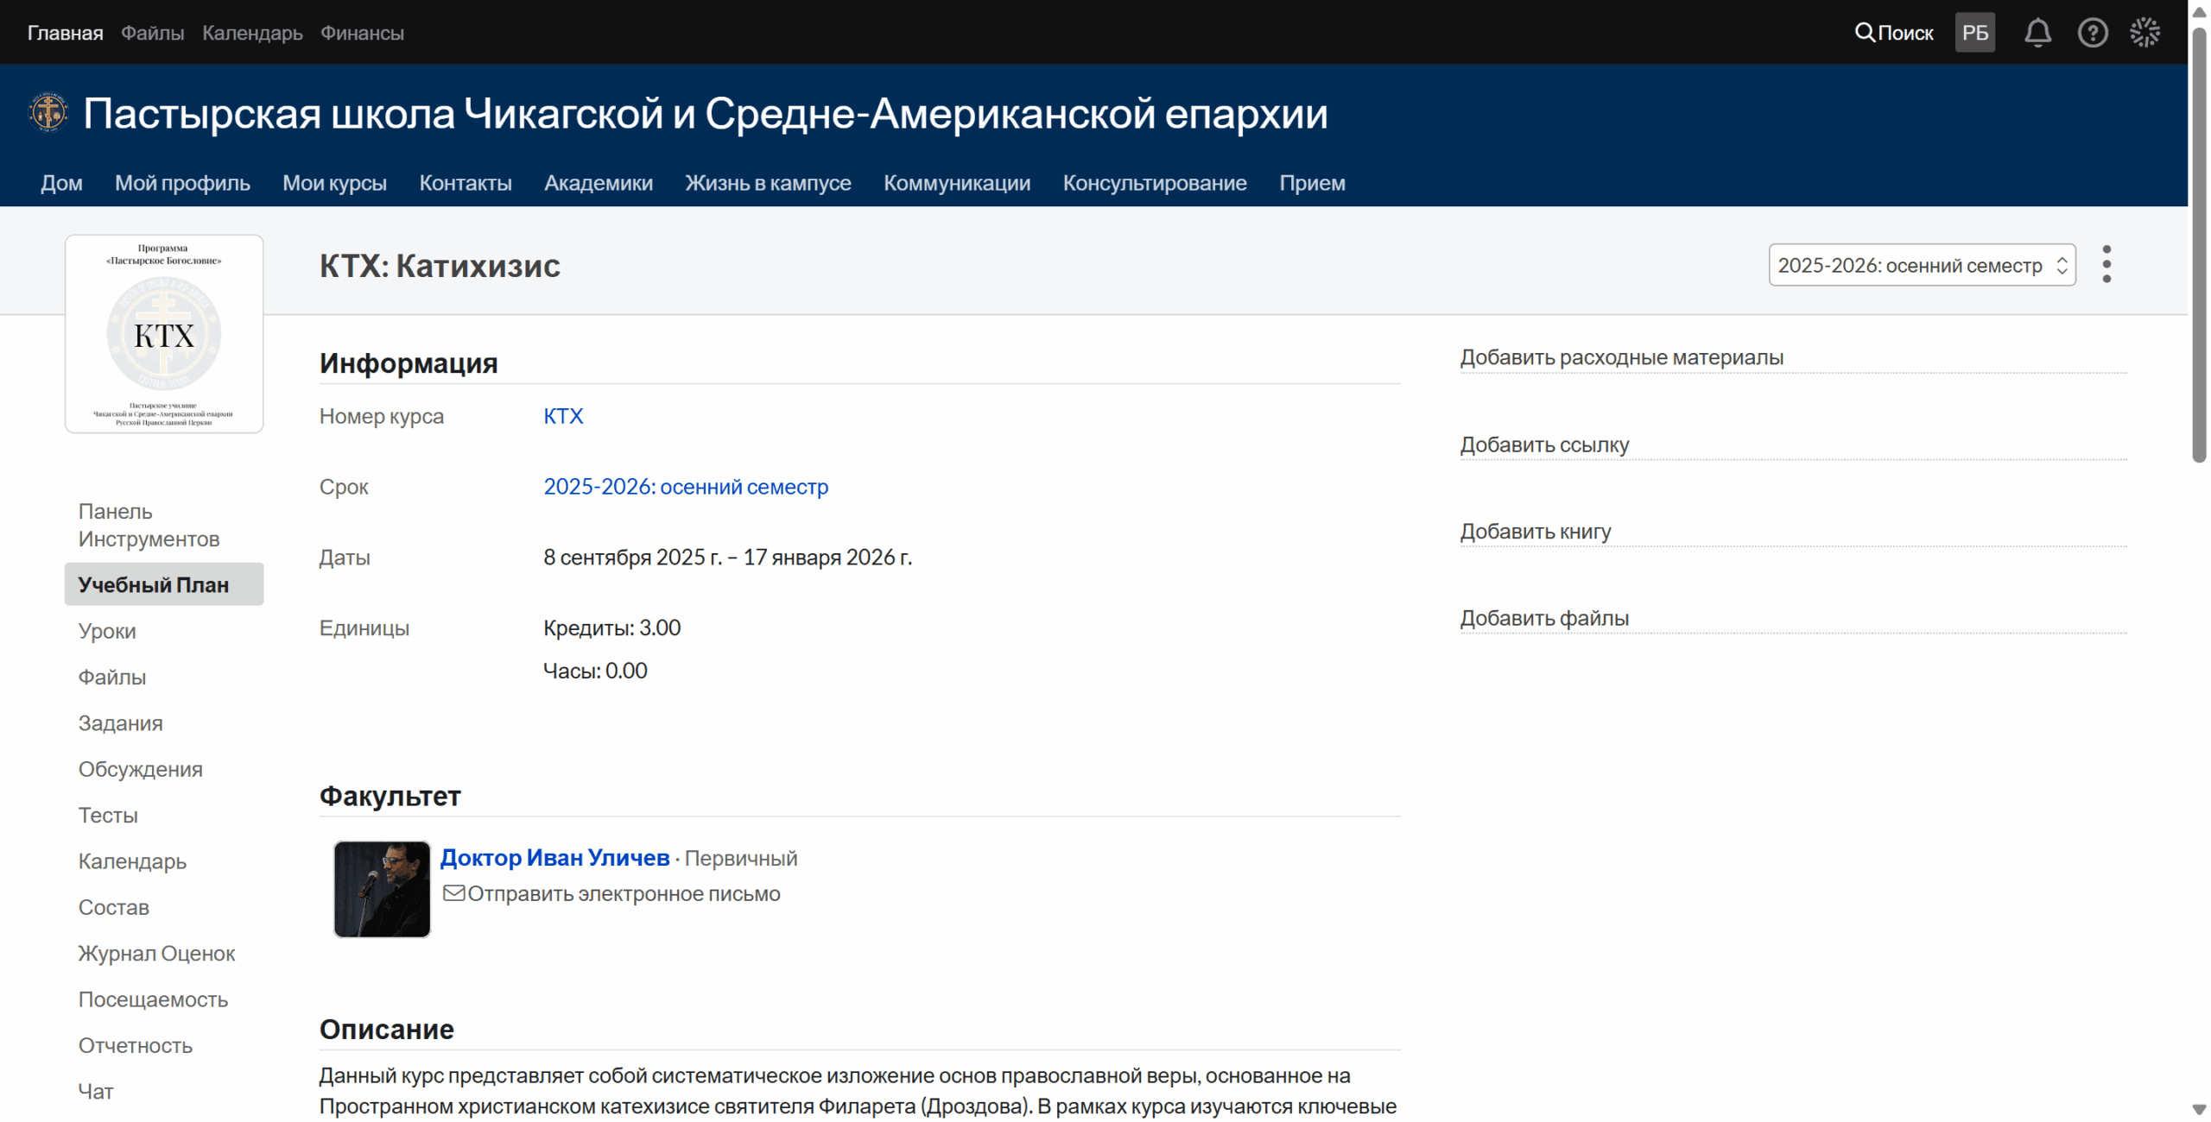Click the vertical page scrollbar thumb

click(x=2199, y=245)
